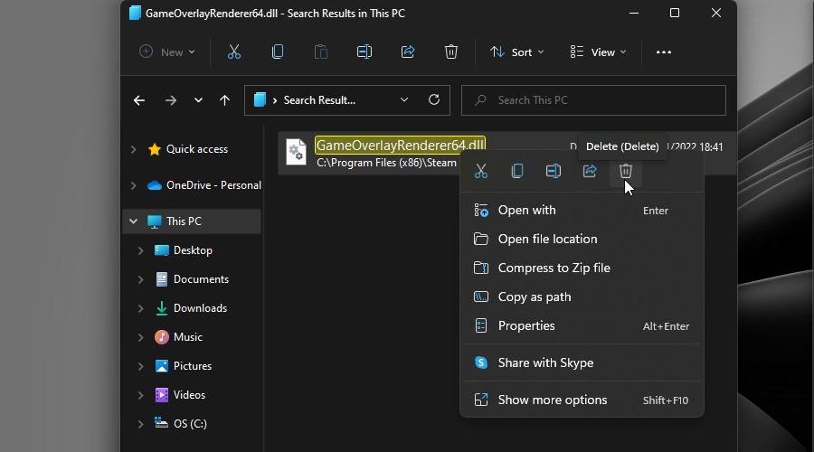The image size is (814, 452).
Task: Open Pictures in the navigation pane
Action: (192, 366)
